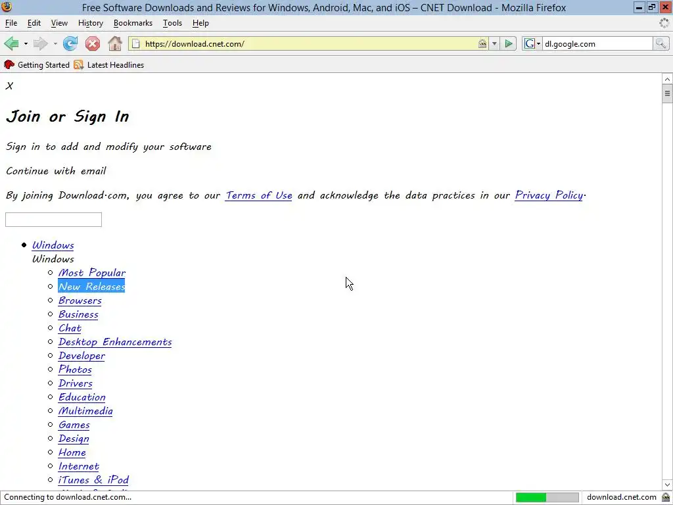Click the Firefox logo in title bar

click(x=7, y=7)
